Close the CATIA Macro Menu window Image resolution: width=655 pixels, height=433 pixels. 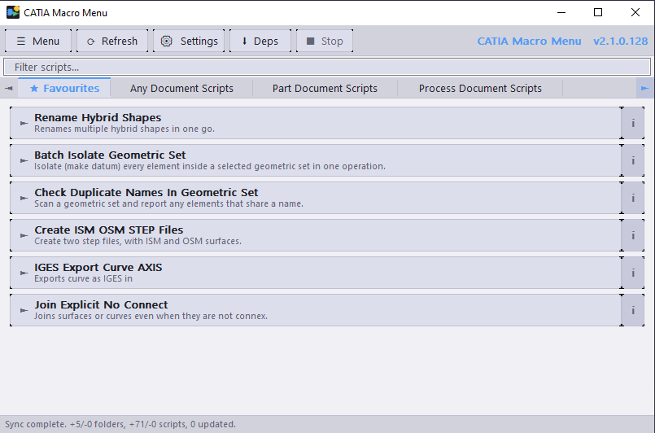click(x=635, y=12)
